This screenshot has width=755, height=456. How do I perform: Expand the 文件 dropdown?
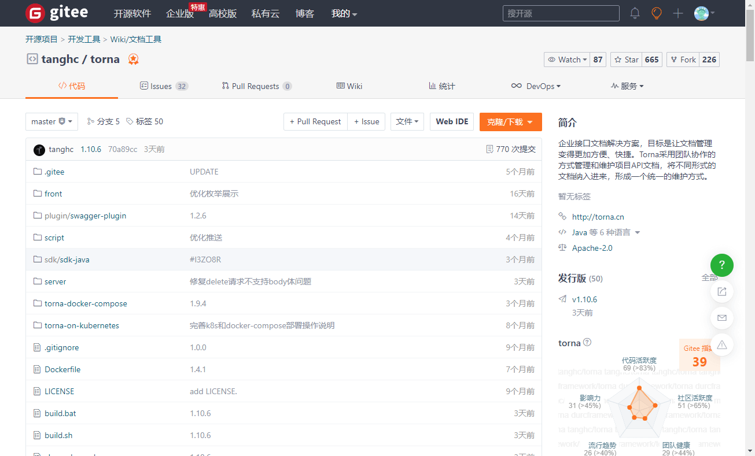point(407,121)
